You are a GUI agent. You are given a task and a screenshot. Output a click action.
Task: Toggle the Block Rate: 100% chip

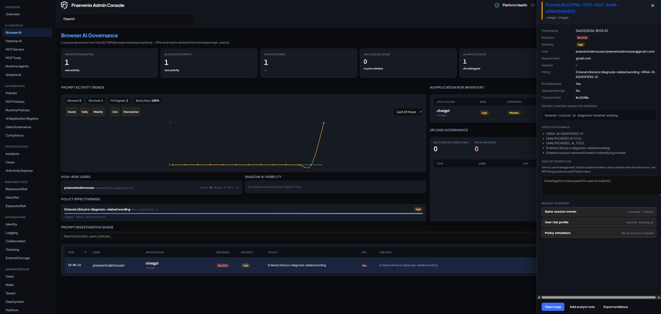[x=147, y=101]
